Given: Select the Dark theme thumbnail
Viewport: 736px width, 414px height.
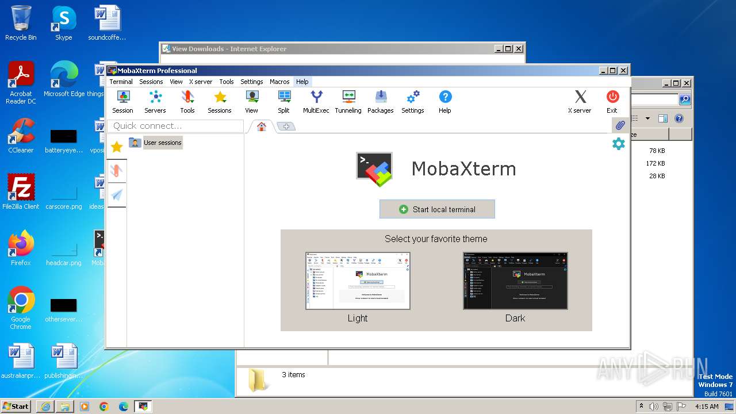Looking at the screenshot, I should pos(515,281).
